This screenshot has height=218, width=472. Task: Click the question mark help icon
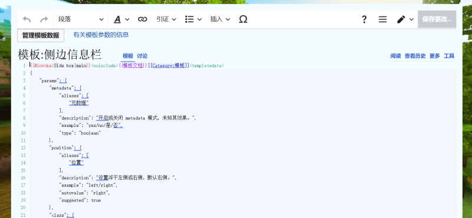click(364, 19)
